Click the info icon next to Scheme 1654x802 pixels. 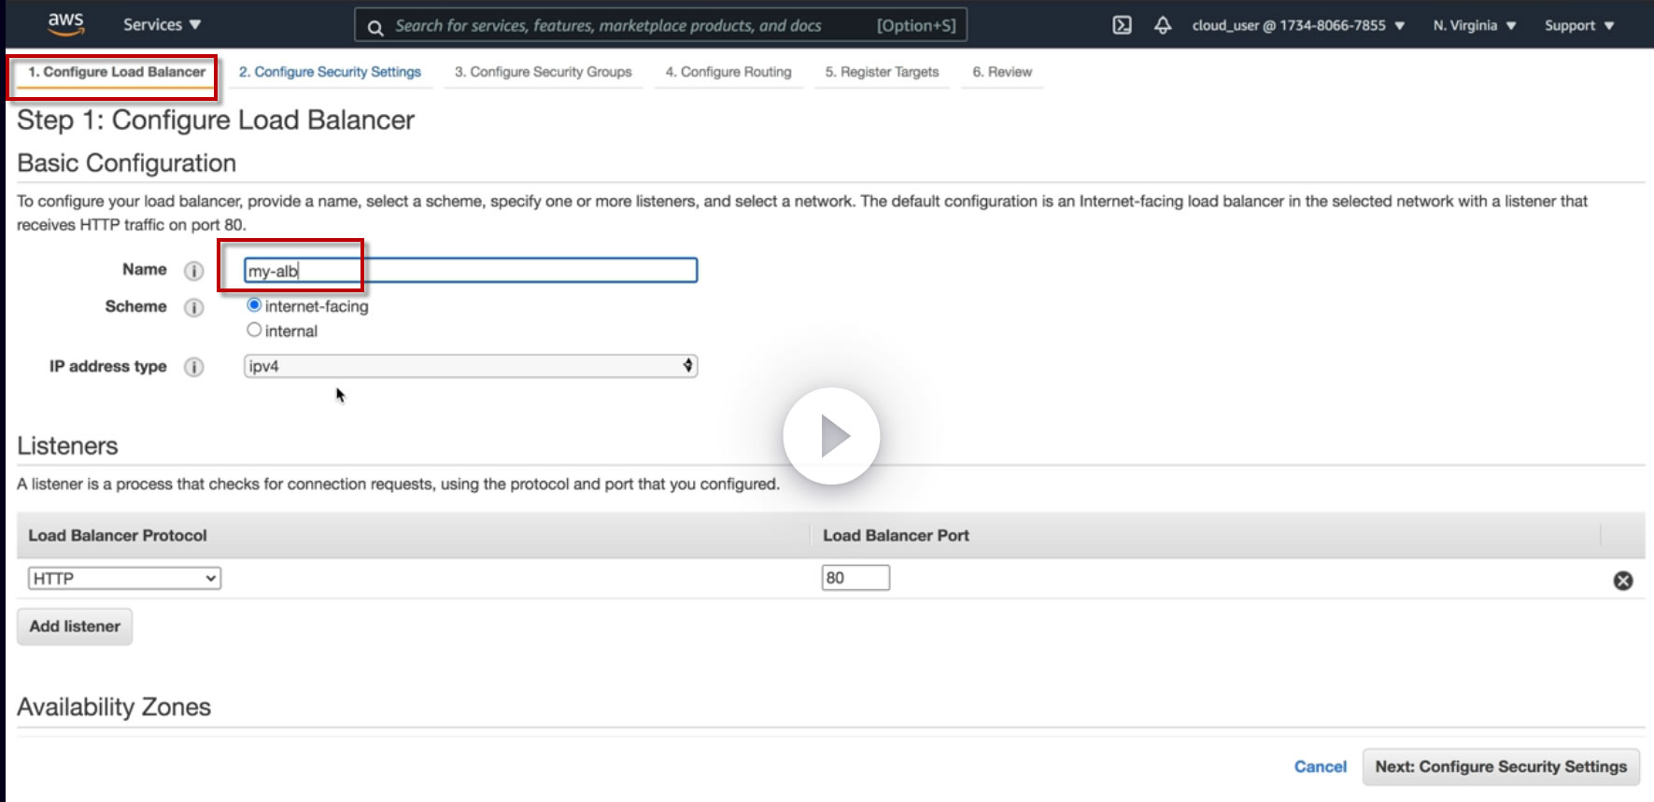pos(193,307)
